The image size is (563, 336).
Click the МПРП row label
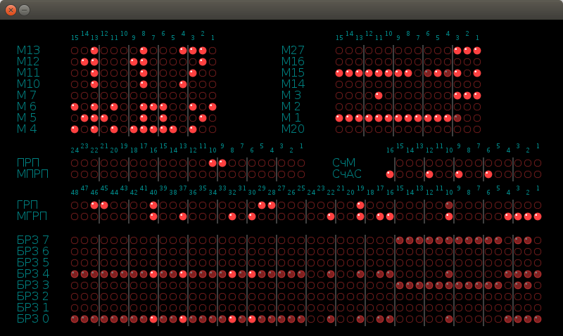pos(32,174)
